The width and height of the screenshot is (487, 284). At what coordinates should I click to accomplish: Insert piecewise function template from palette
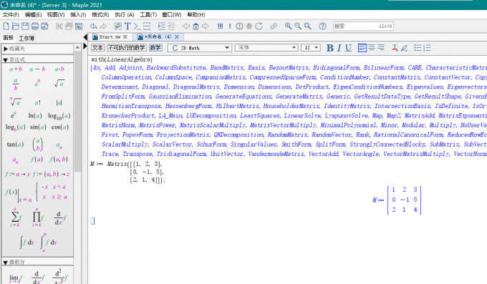coord(52,192)
